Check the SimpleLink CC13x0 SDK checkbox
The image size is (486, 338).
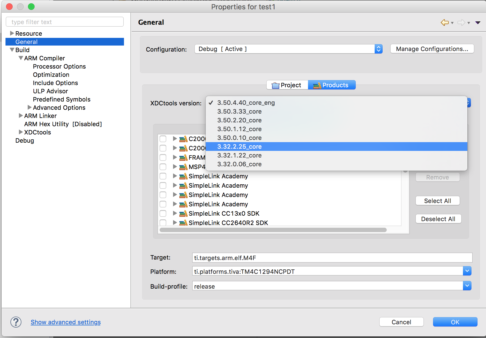pyautogui.click(x=163, y=213)
